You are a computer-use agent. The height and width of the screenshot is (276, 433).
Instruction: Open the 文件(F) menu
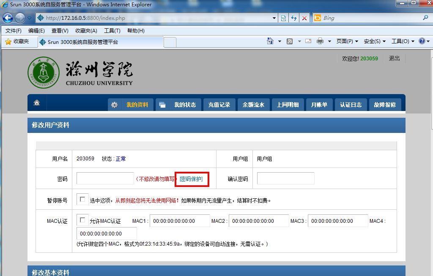coord(13,31)
